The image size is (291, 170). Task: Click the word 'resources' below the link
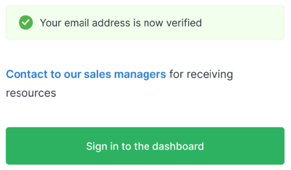pos(31,93)
